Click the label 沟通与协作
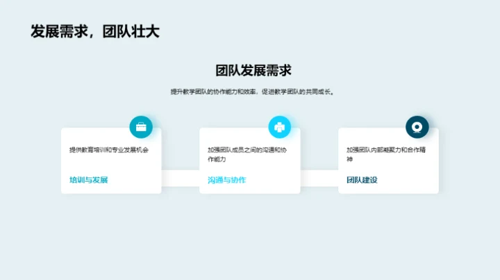This screenshot has height=280, width=500. click(x=226, y=180)
